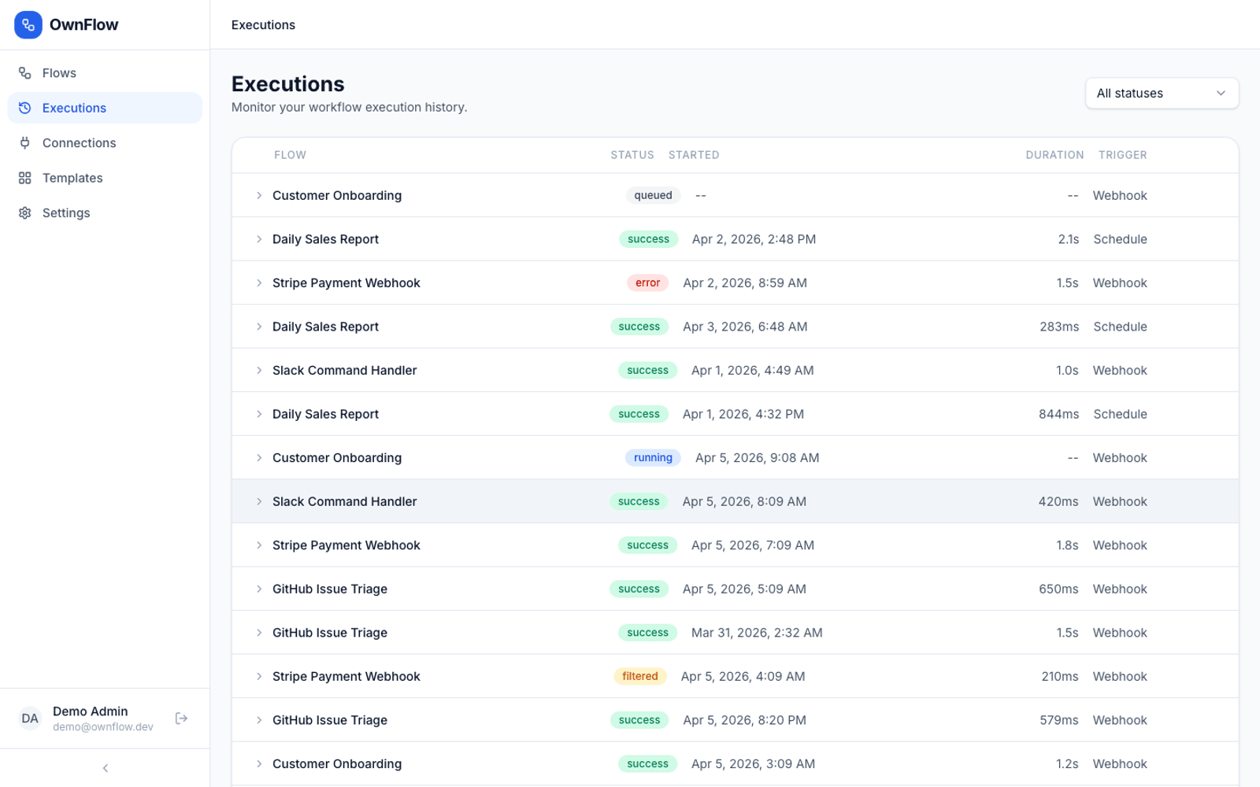Select the Executions menu item

(105, 108)
